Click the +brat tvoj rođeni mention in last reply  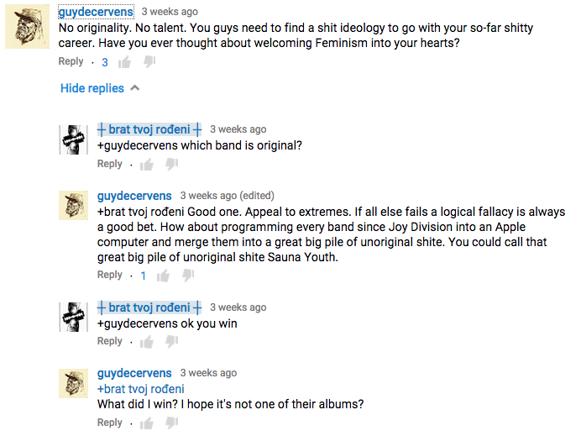coord(140,389)
